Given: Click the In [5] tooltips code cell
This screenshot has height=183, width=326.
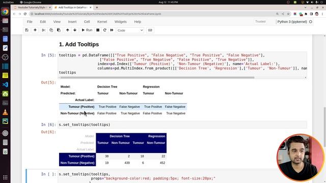Looking at the screenshot, I should point(182,66).
